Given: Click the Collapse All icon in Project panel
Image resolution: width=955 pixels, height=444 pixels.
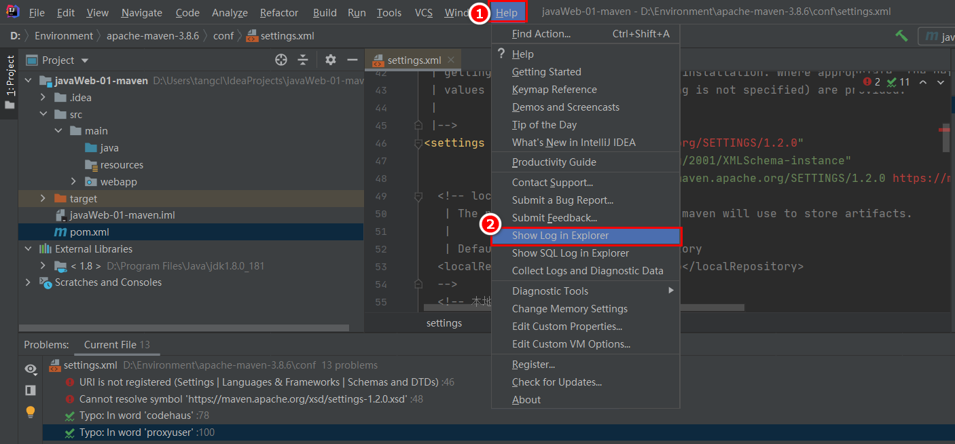Looking at the screenshot, I should coord(303,60).
